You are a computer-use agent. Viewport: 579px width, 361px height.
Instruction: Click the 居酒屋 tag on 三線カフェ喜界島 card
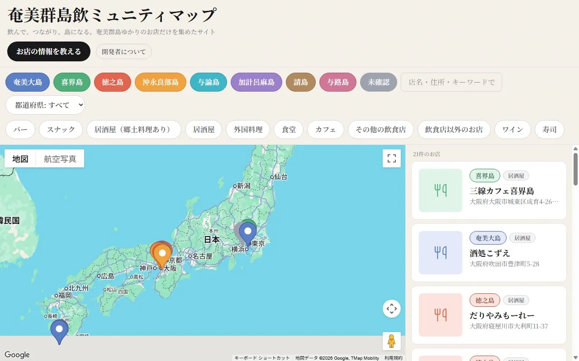(516, 176)
